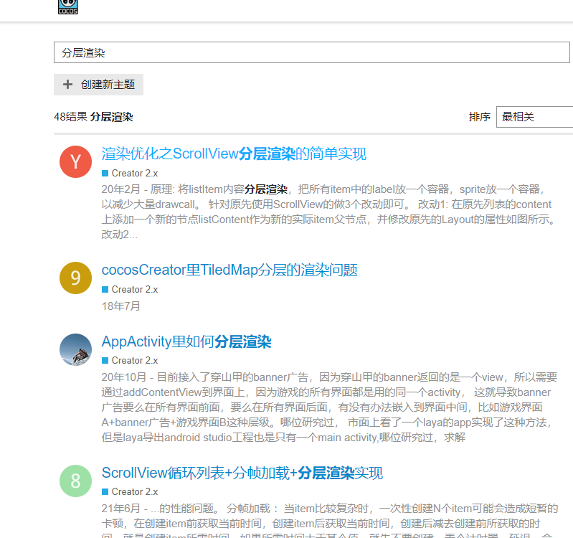
Task: Click Creator 2.x tag under ScrollView循环列表 topic
Action: (130, 491)
